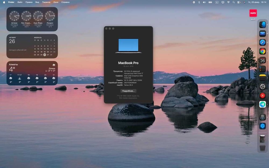Open Telegram from the Dock
Screen dimensions: 269x168
pyautogui.click(x=263, y=104)
